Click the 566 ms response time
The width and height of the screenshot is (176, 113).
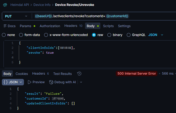pyautogui.click(x=168, y=74)
